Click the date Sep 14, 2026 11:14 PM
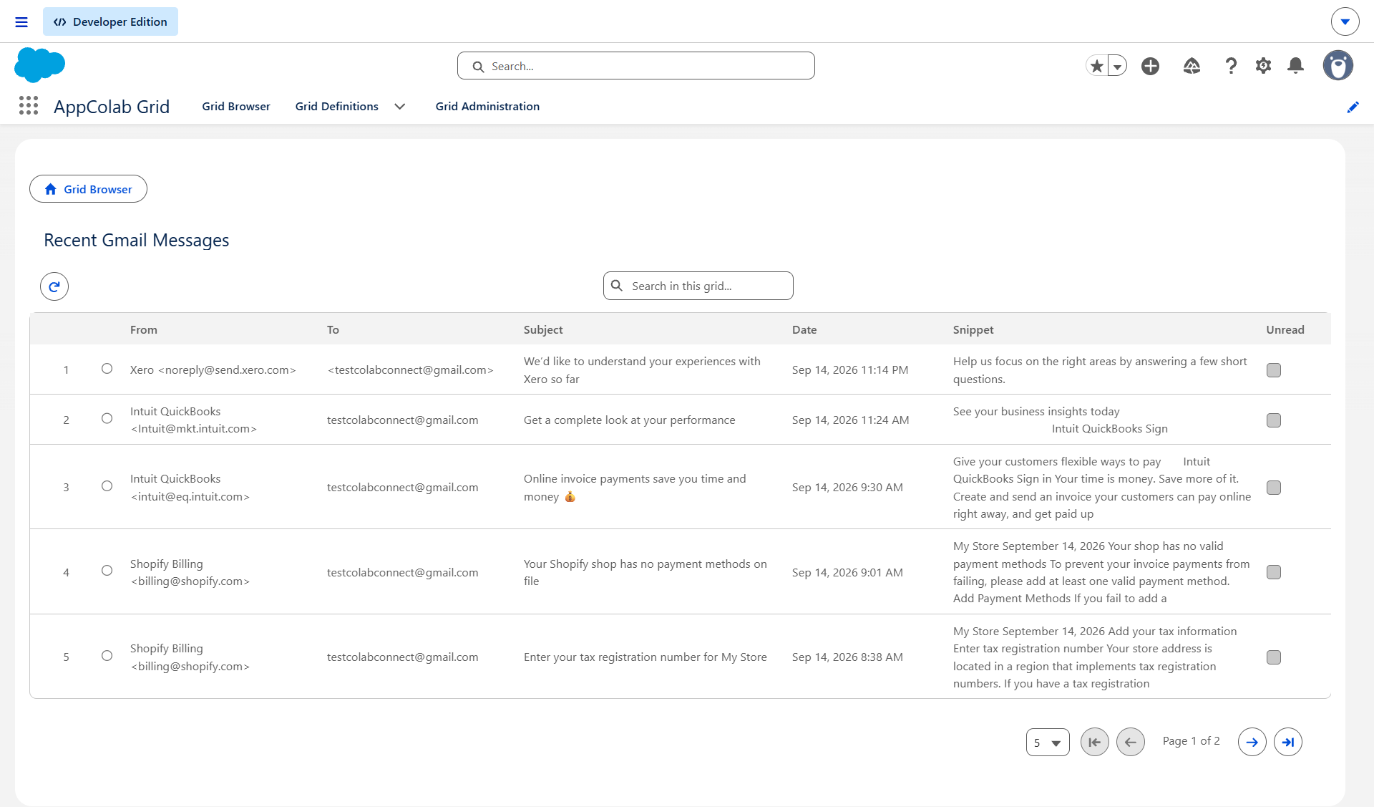This screenshot has width=1374, height=807. click(x=850, y=370)
